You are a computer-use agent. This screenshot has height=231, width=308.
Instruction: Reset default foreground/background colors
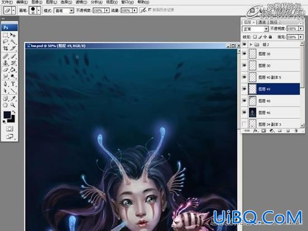pyautogui.click(x=4, y=122)
